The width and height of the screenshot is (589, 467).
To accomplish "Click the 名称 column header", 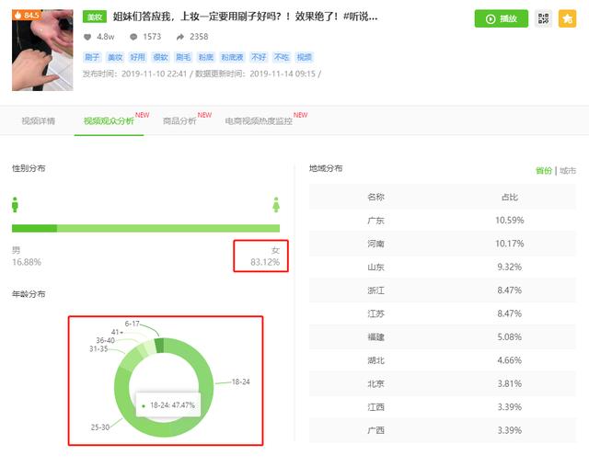I will tap(375, 197).
